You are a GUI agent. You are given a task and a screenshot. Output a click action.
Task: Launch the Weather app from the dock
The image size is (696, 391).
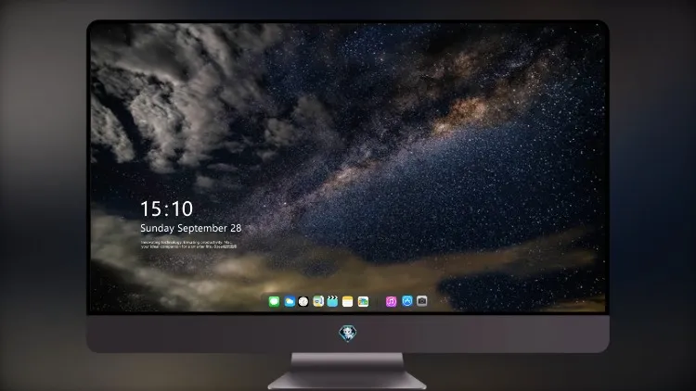[289, 301]
